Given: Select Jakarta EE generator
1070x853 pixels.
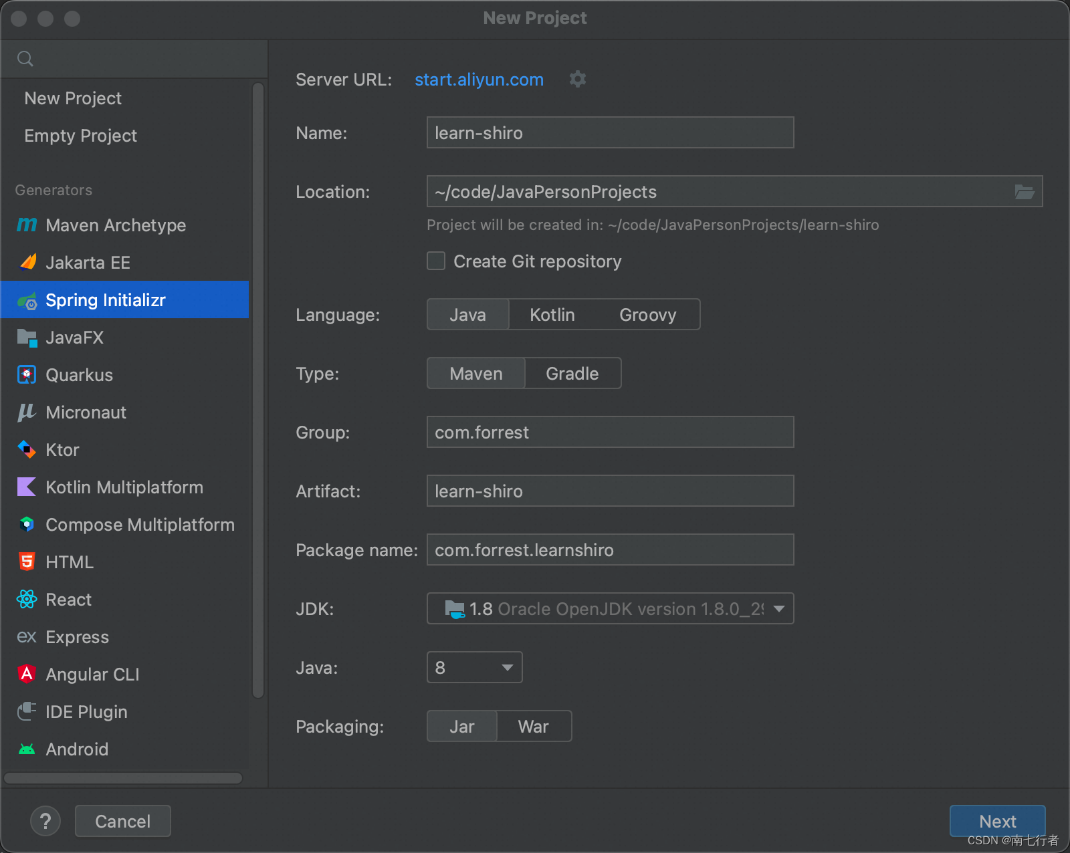Looking at the screenshot, I should tap(125, 263).
